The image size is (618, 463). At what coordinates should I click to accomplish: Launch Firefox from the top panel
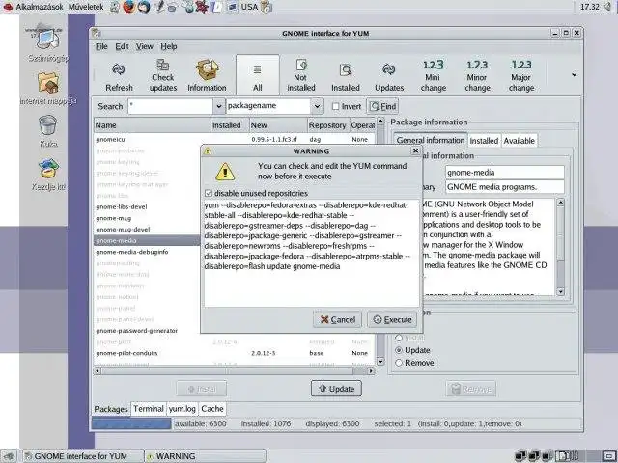128,7
